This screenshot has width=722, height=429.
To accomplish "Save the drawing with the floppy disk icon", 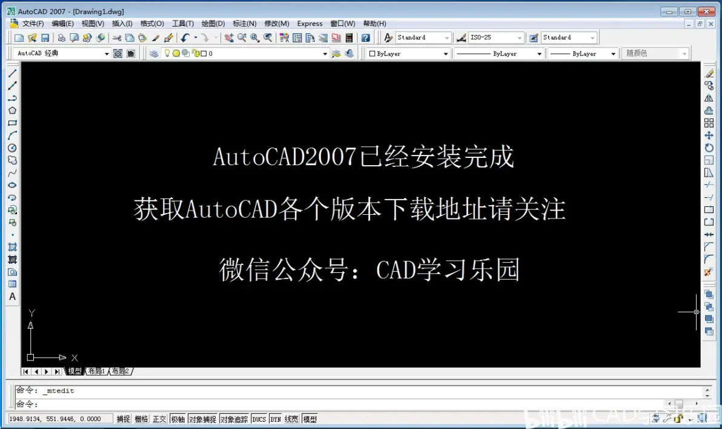I will point(45,38).
